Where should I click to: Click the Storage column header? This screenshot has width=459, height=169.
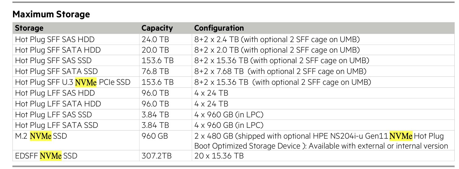[x=29, y=28]
